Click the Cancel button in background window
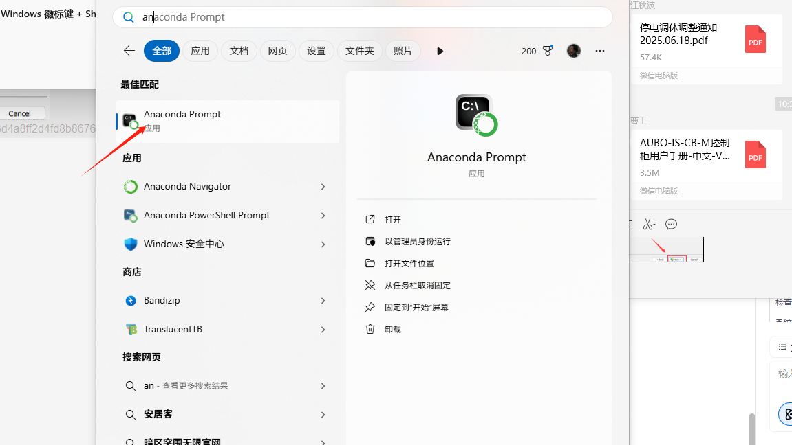This screenshot has height=445, width=792. click(x=19, y=113)
